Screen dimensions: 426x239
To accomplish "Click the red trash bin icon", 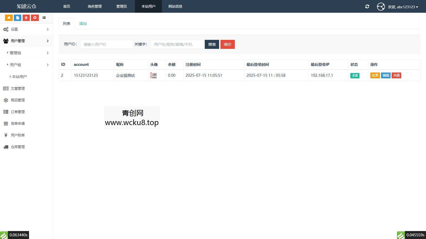I will (x=26, y=18).
